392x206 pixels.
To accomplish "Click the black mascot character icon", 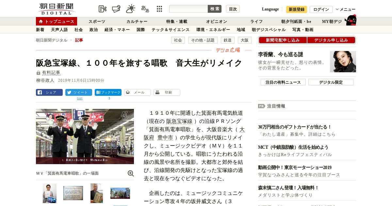I will [351, 20].
